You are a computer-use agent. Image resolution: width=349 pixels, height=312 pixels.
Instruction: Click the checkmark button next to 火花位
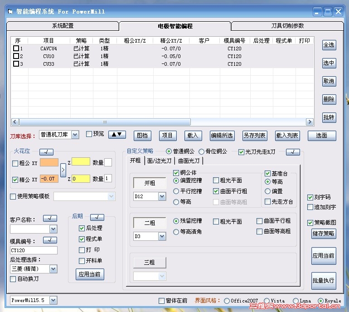click(46, 152)
